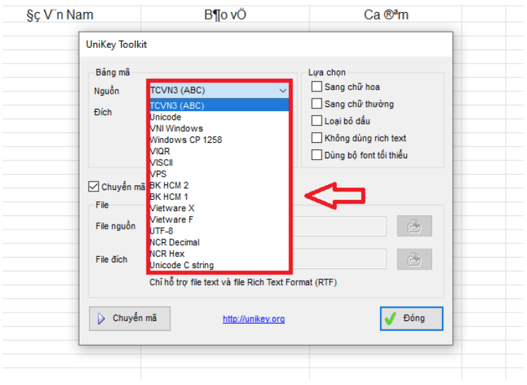Select NCR Decimal option
The width and height of the screenshot is (527, 385).
(x=174, y=242)
